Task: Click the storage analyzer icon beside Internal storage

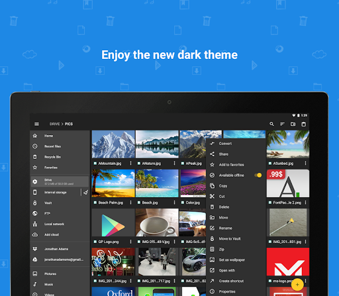Action: coord(85,192)
